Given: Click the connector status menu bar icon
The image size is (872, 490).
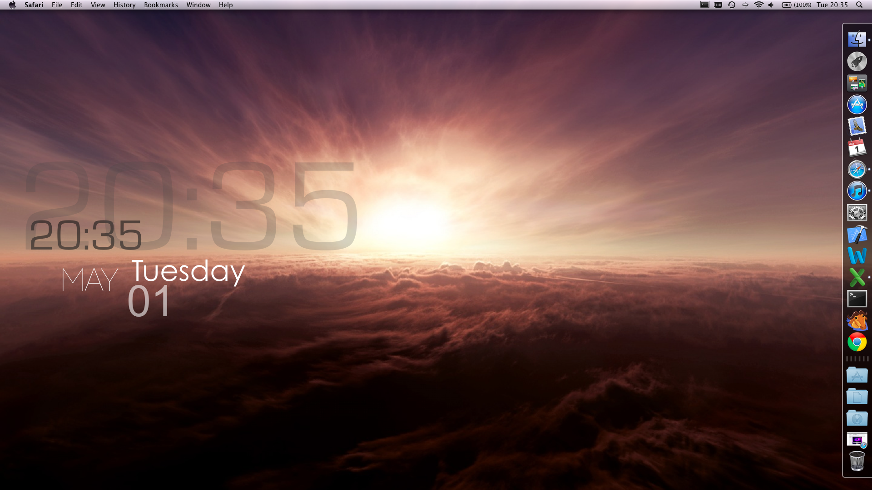Looking at the screenshot, I should (x=745, y=5).
